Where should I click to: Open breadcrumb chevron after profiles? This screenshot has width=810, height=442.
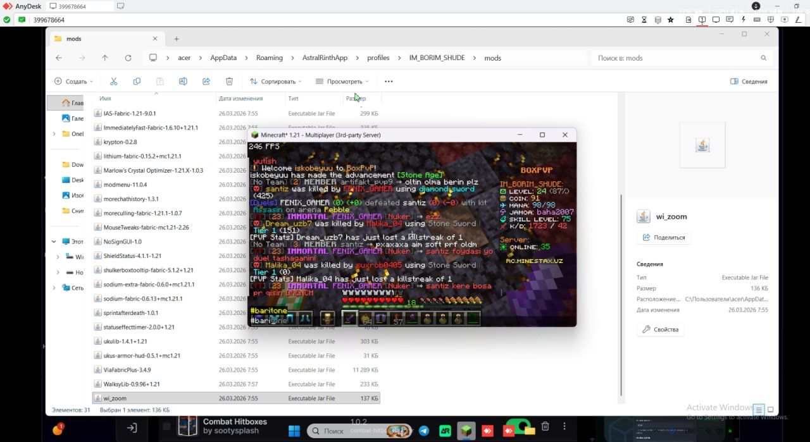pyautogui.click(x=399, y=58)
